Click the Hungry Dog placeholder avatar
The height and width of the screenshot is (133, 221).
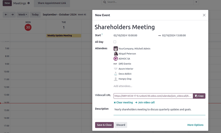coord(116,79)
